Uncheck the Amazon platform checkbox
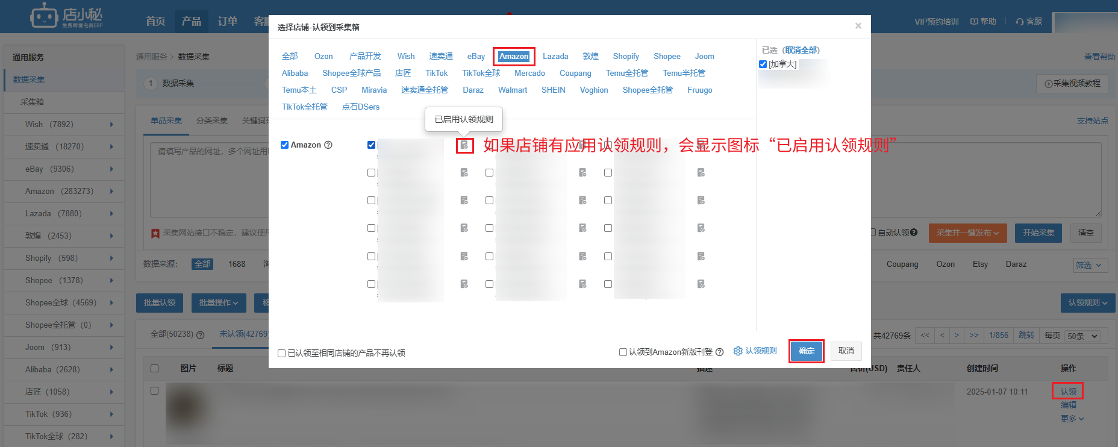Image resolution: width=1118 pixels, height=447 pixels. (284, 145)
